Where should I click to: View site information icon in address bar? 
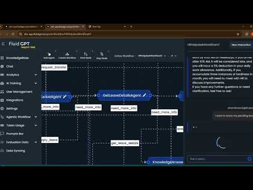(21, 34)
